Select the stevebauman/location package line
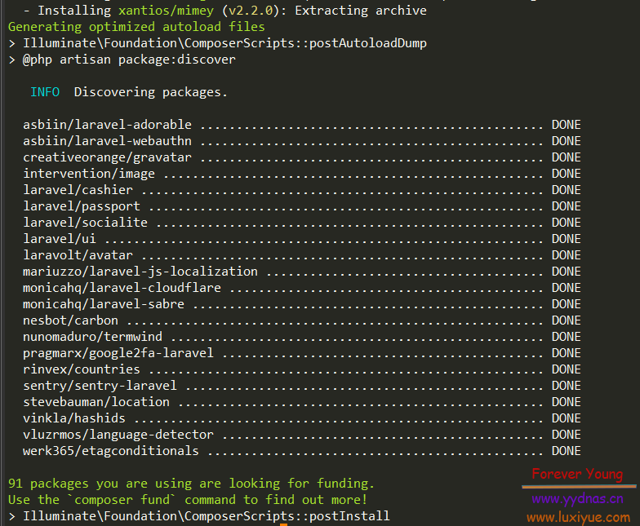 coord(302,402)
